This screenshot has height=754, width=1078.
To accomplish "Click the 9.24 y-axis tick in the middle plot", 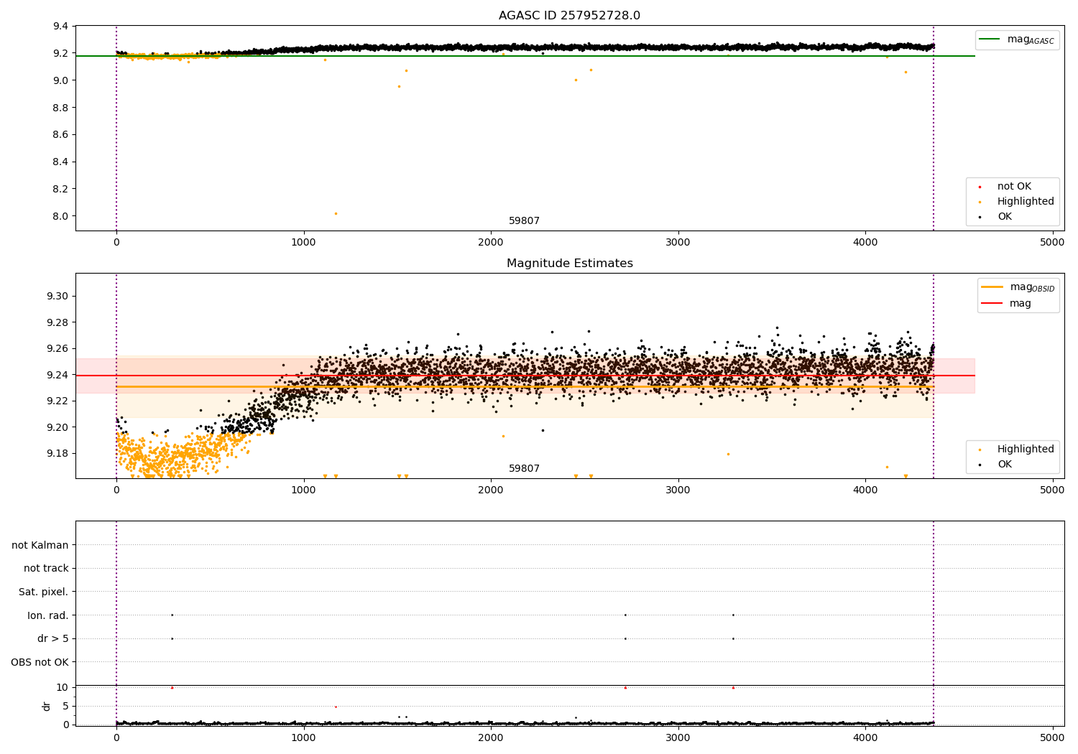I will point(58,375).
